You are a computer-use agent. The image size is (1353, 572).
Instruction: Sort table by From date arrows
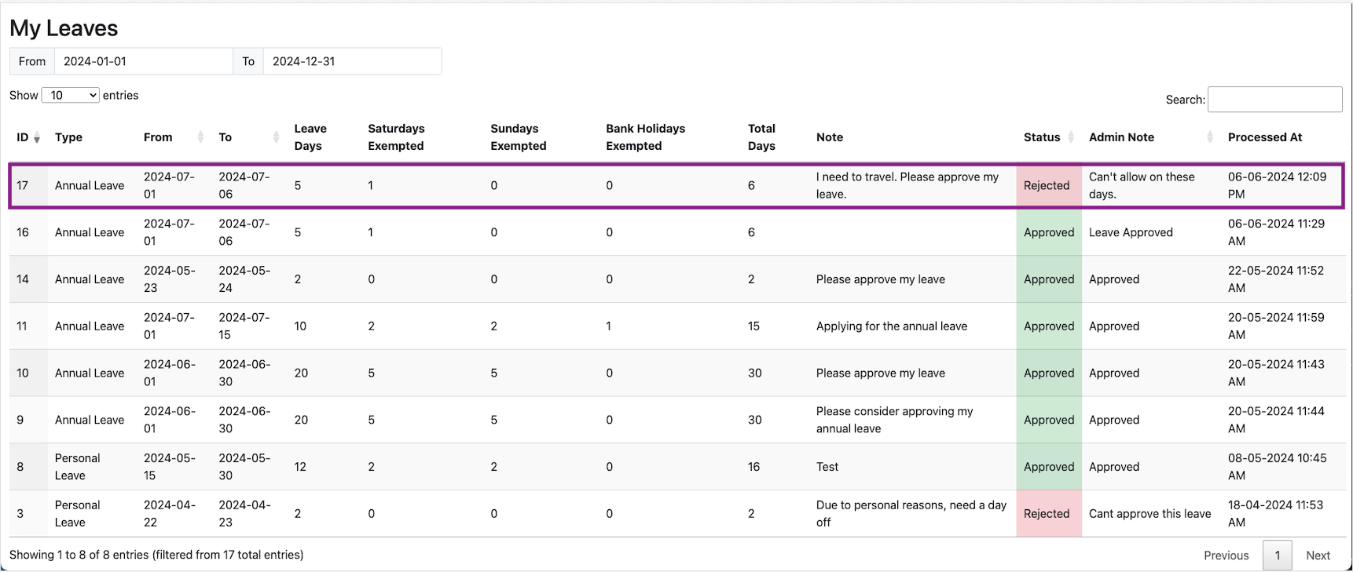(x=200, y=137)
